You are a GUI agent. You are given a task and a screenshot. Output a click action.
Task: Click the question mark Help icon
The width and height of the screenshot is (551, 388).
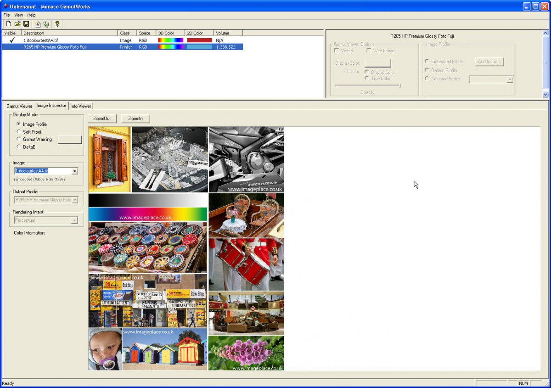pyautogui.click(x=57, y=24)
